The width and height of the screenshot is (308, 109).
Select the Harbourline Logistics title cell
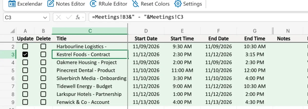pos(90,47)
